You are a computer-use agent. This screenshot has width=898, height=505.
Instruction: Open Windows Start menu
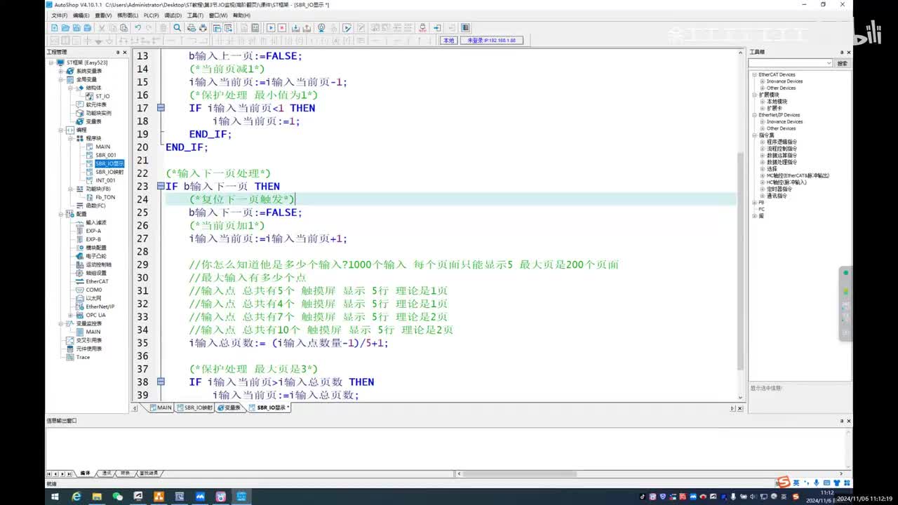pos(54,497)
